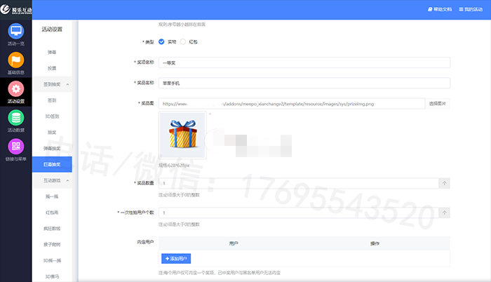The image size is (491, 282).
Task: Open the 摇一摇 game item
Action: pyautogui.click(x=52, y=196)
